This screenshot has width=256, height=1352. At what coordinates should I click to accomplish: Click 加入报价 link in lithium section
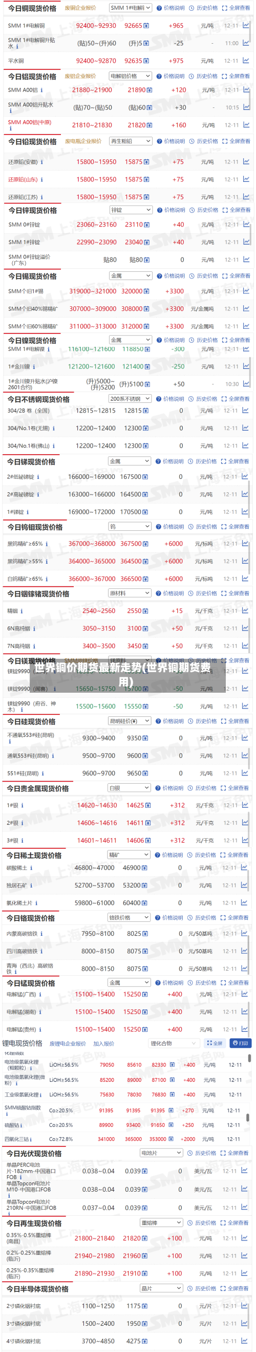103,1044
